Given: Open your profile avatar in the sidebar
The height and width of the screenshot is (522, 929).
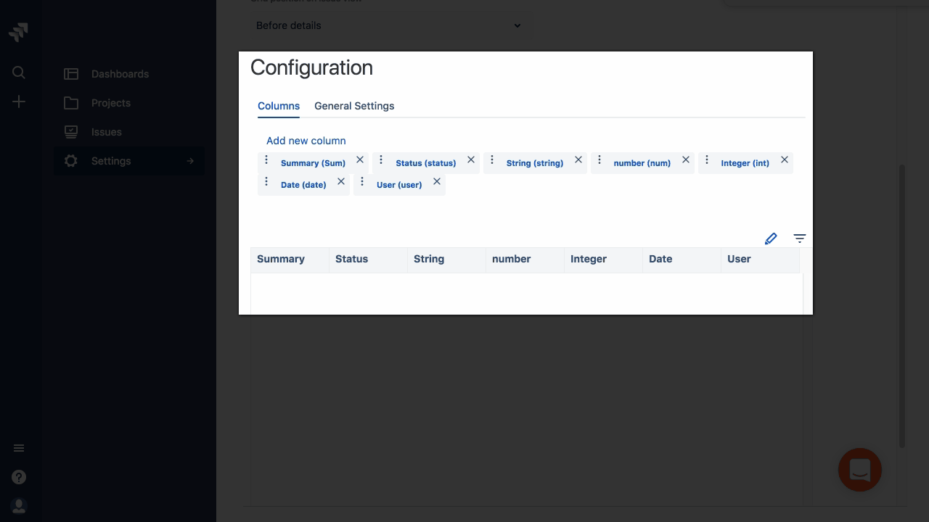Looking at the screenshot, I should point(19,506).
